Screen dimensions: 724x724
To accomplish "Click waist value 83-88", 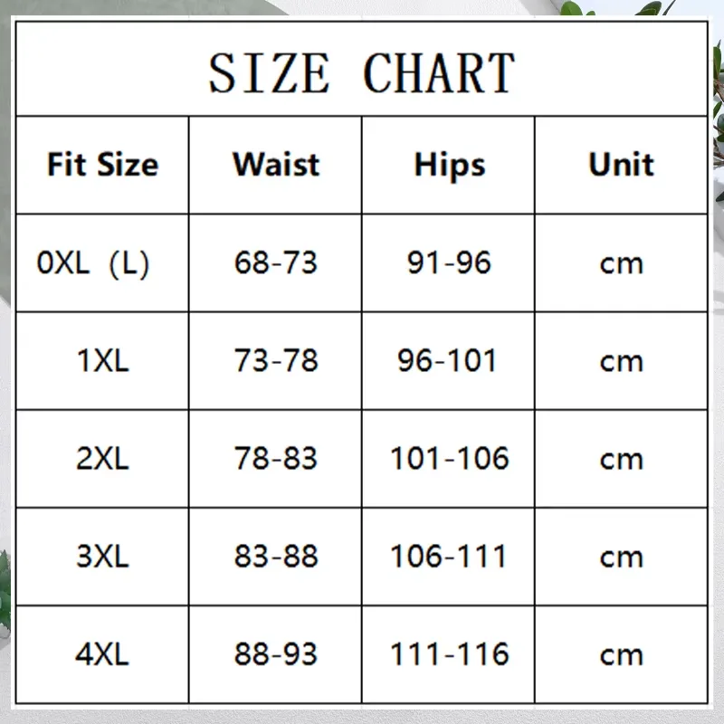I will pos(276,557).
